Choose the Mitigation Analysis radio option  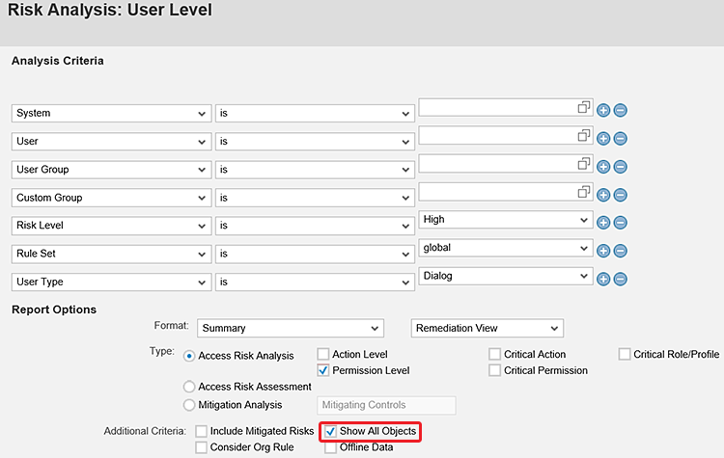[189, 405]
